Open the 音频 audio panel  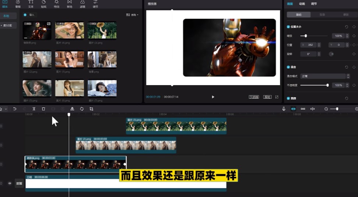(18, 4)
